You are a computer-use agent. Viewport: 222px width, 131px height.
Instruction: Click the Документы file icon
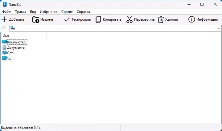[x=4, y=47]
